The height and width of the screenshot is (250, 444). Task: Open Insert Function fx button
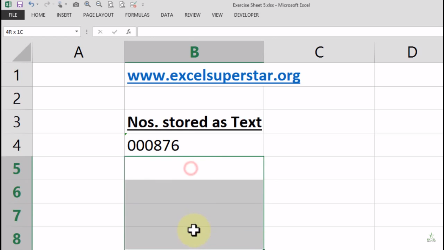(129, 32)
